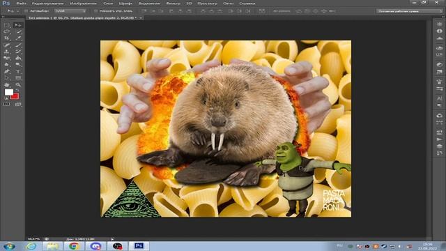Open the Шрифт menu
The image size is (446, 251).
125,3
